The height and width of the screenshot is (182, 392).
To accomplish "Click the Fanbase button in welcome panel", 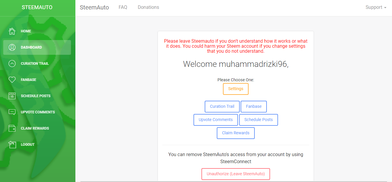I will (254, 107).
